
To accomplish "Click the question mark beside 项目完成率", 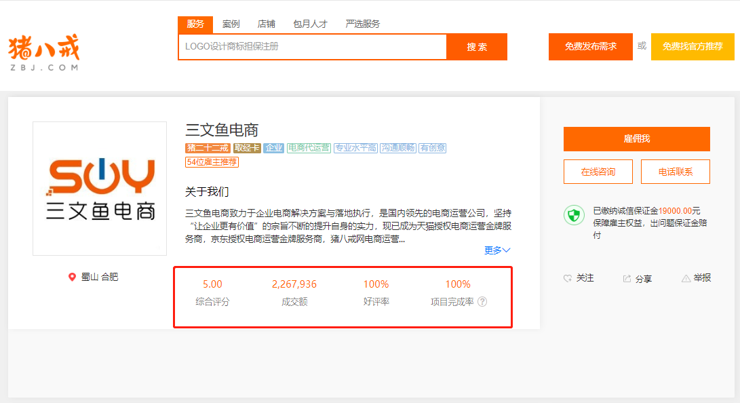I will tap(482, 301).
